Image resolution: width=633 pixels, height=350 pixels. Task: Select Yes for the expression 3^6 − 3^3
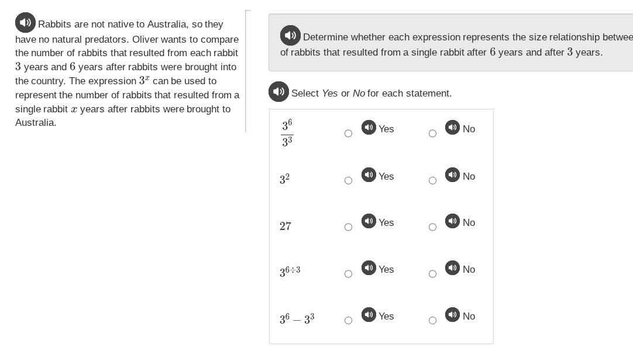pyautogui.click(x=348, y=320)
